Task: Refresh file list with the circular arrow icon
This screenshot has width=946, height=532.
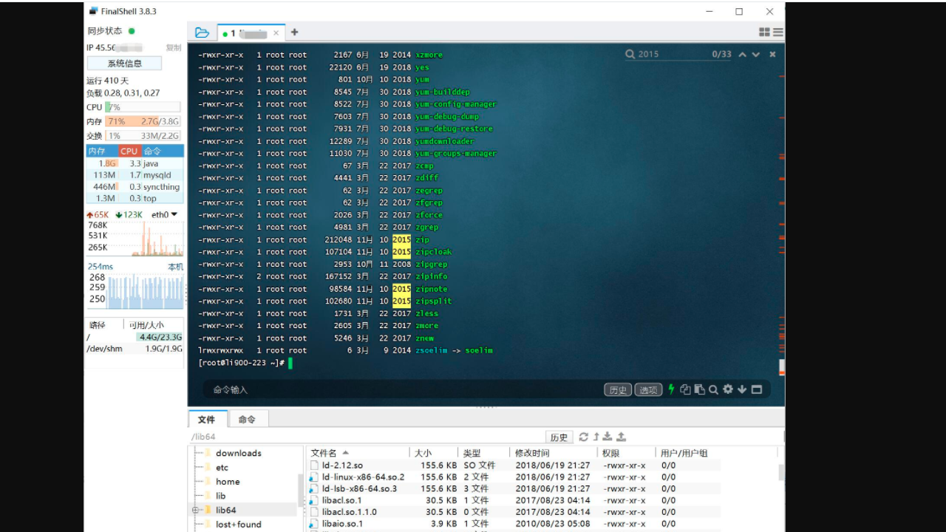Action: 584,437
